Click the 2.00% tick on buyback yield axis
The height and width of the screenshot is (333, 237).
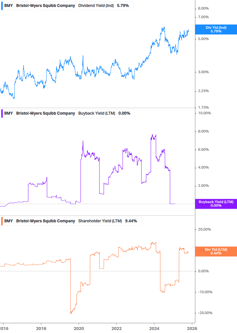pos(203,186)
